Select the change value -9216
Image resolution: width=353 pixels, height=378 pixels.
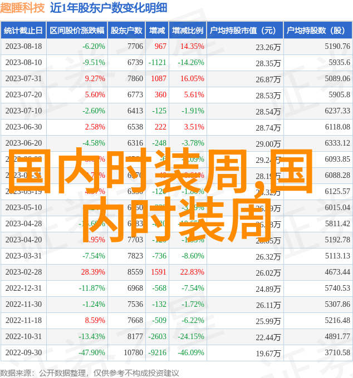pos(158,352)
